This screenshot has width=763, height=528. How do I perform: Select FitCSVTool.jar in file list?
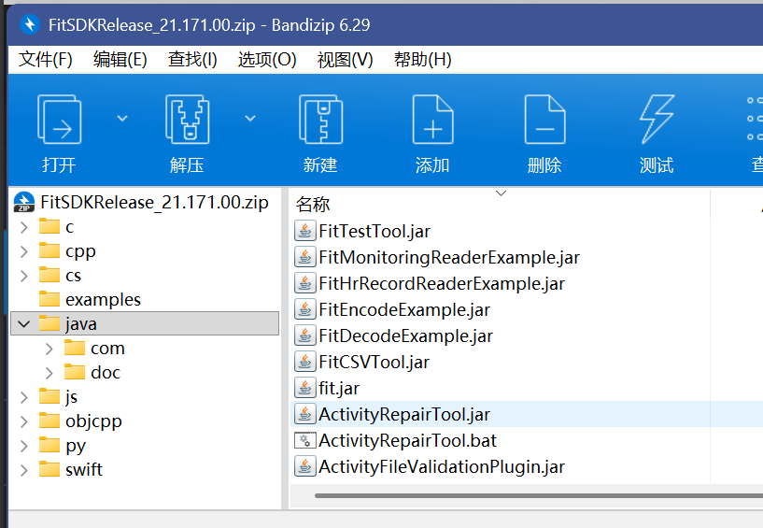tap(374, 362)
